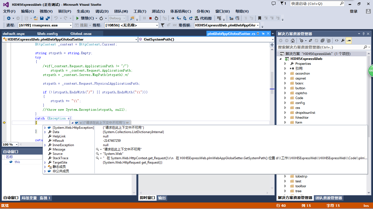Open the 100 % zoom dropdown

tap(16, 145)
